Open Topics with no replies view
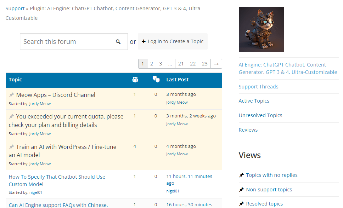The height and width of the screenshot is (208, 343). tap(272, 175)
